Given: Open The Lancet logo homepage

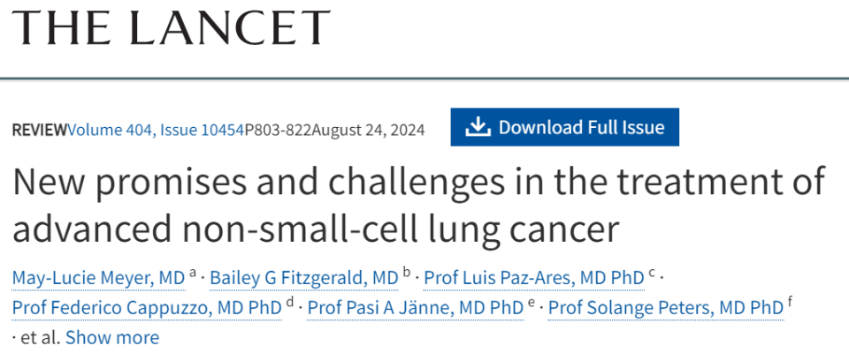Looking at the screenshot, I should click(x=172, y=28).
